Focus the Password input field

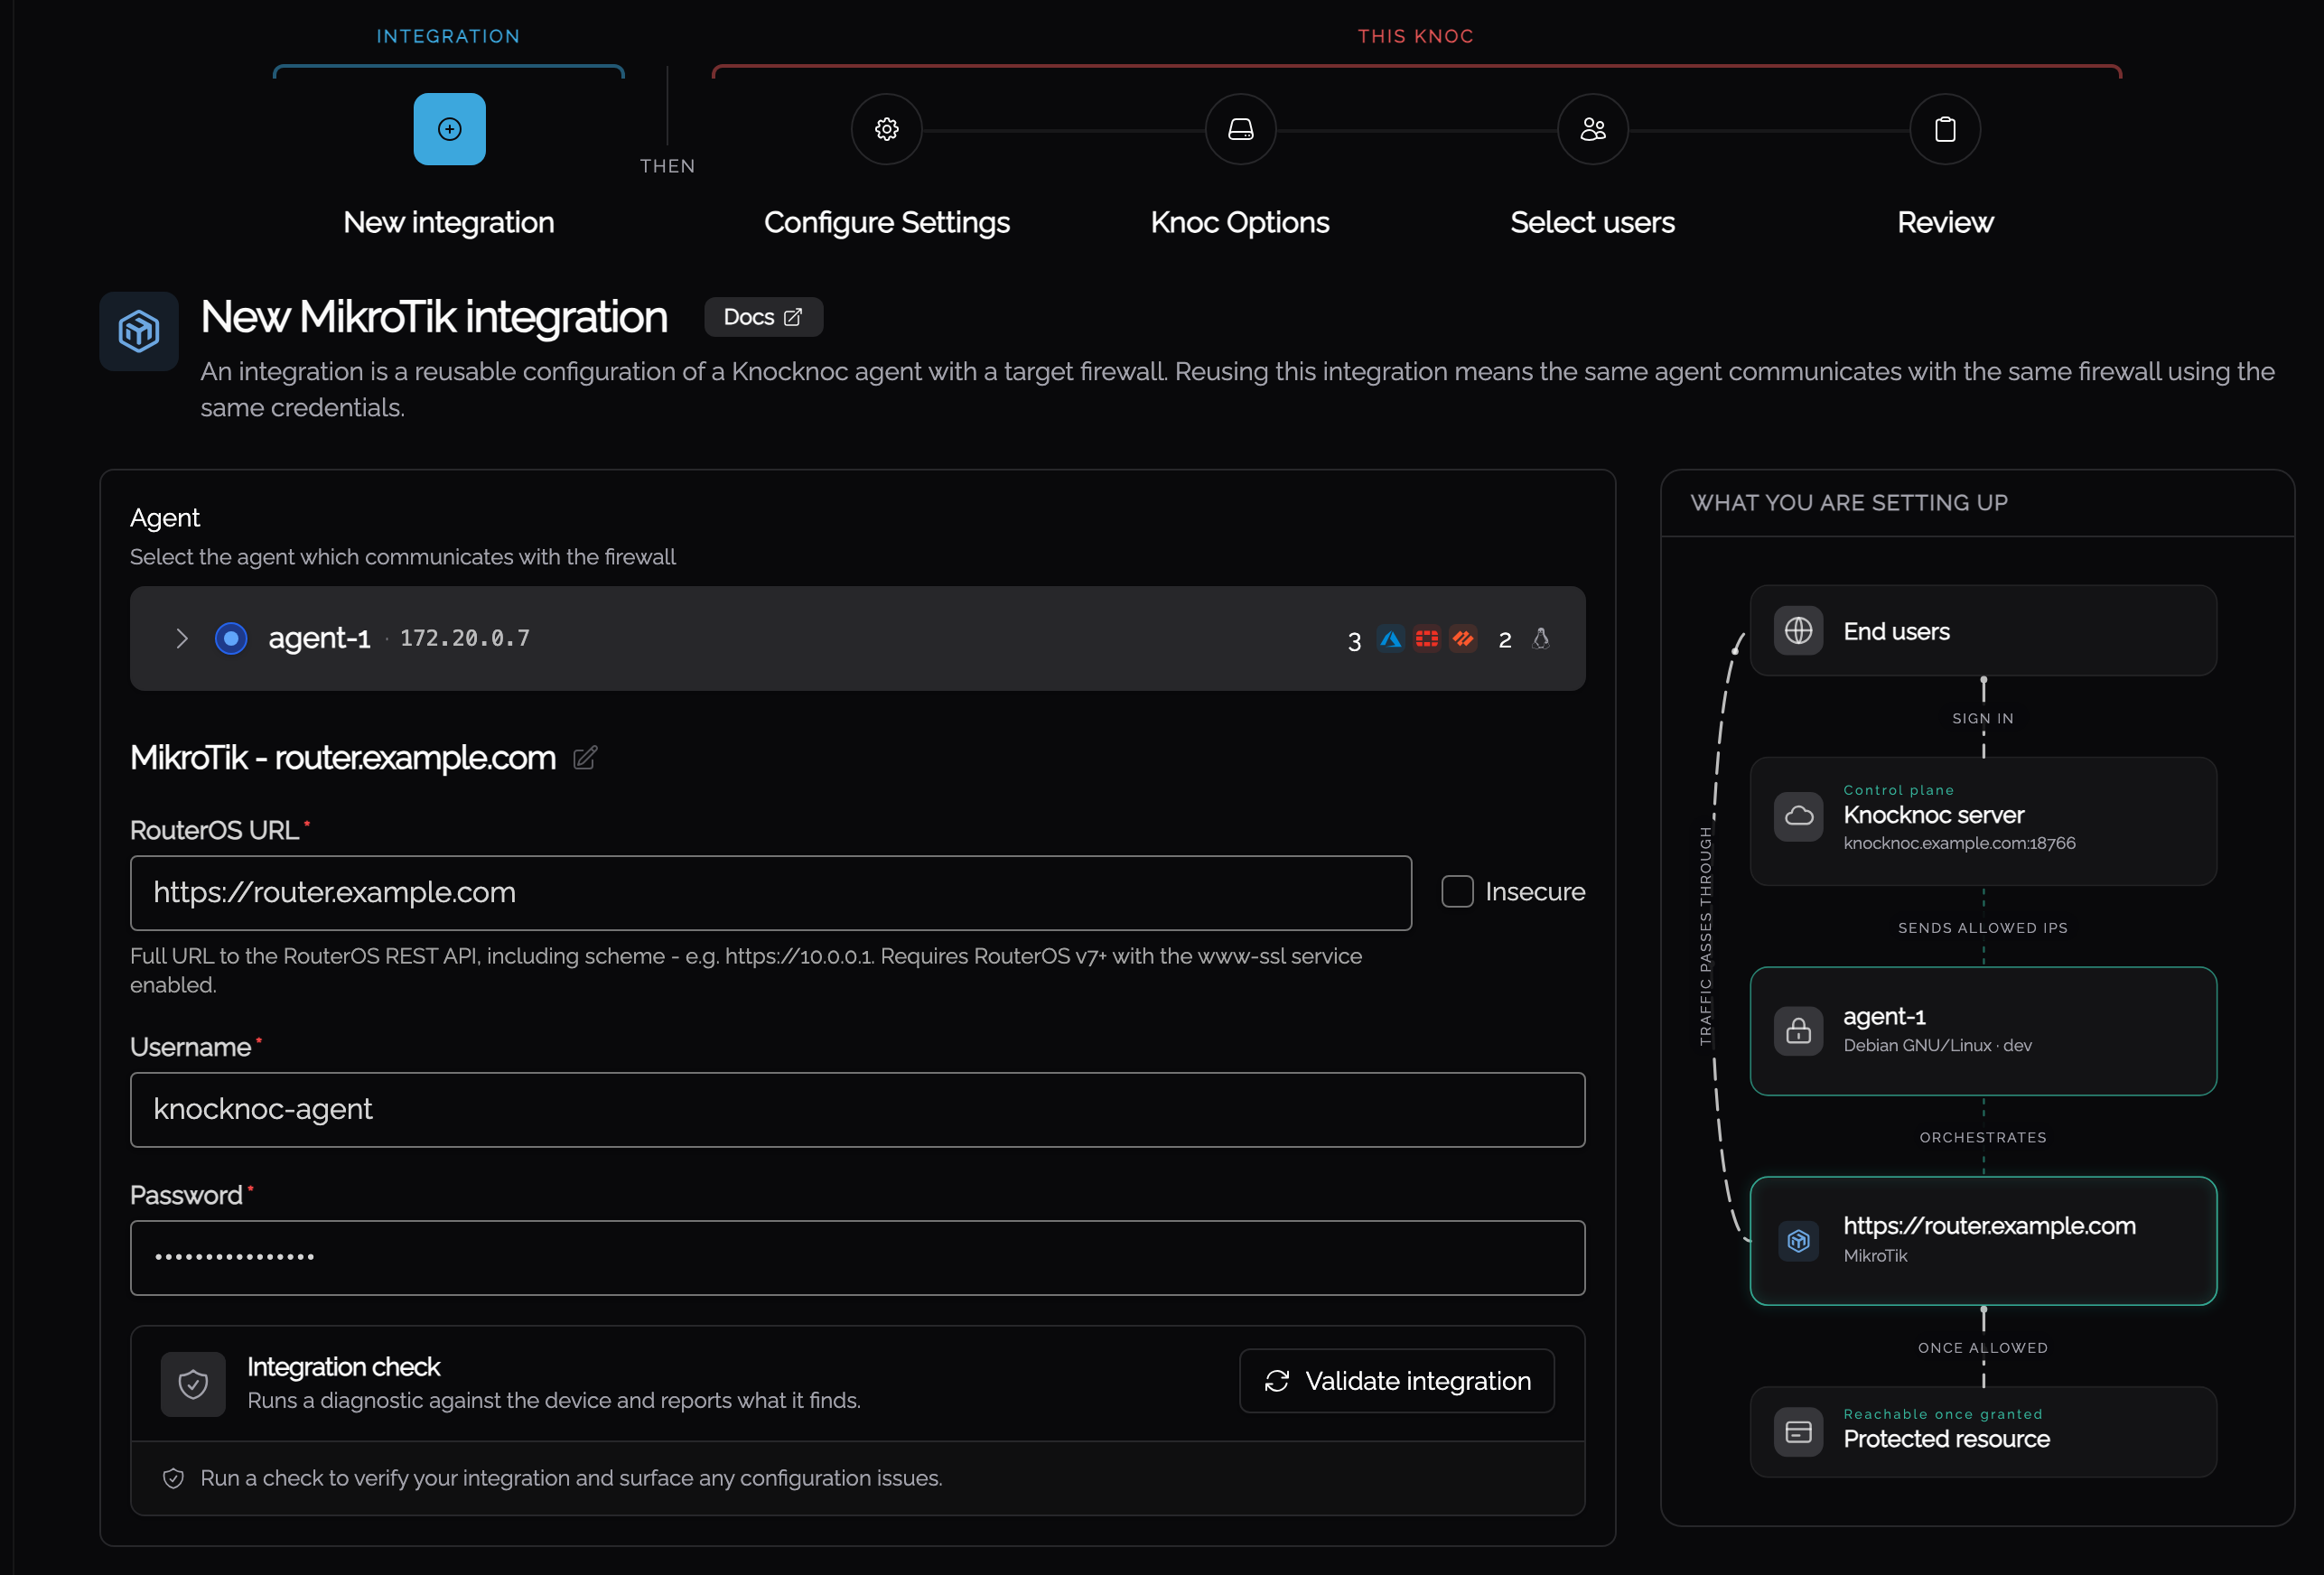pyautogui.click(x=857, y=1257)
